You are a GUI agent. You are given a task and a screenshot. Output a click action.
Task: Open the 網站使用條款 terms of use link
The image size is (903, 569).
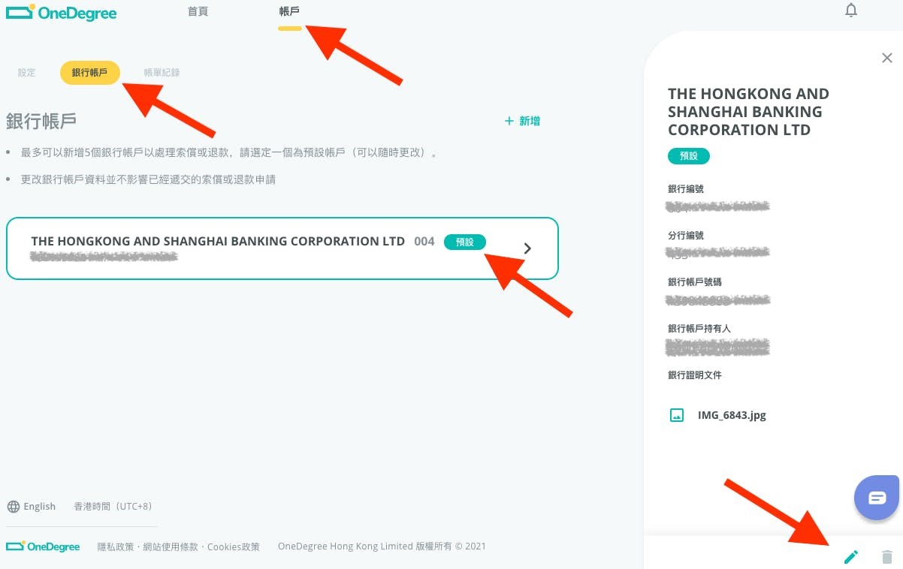click(x=170, y=546)
